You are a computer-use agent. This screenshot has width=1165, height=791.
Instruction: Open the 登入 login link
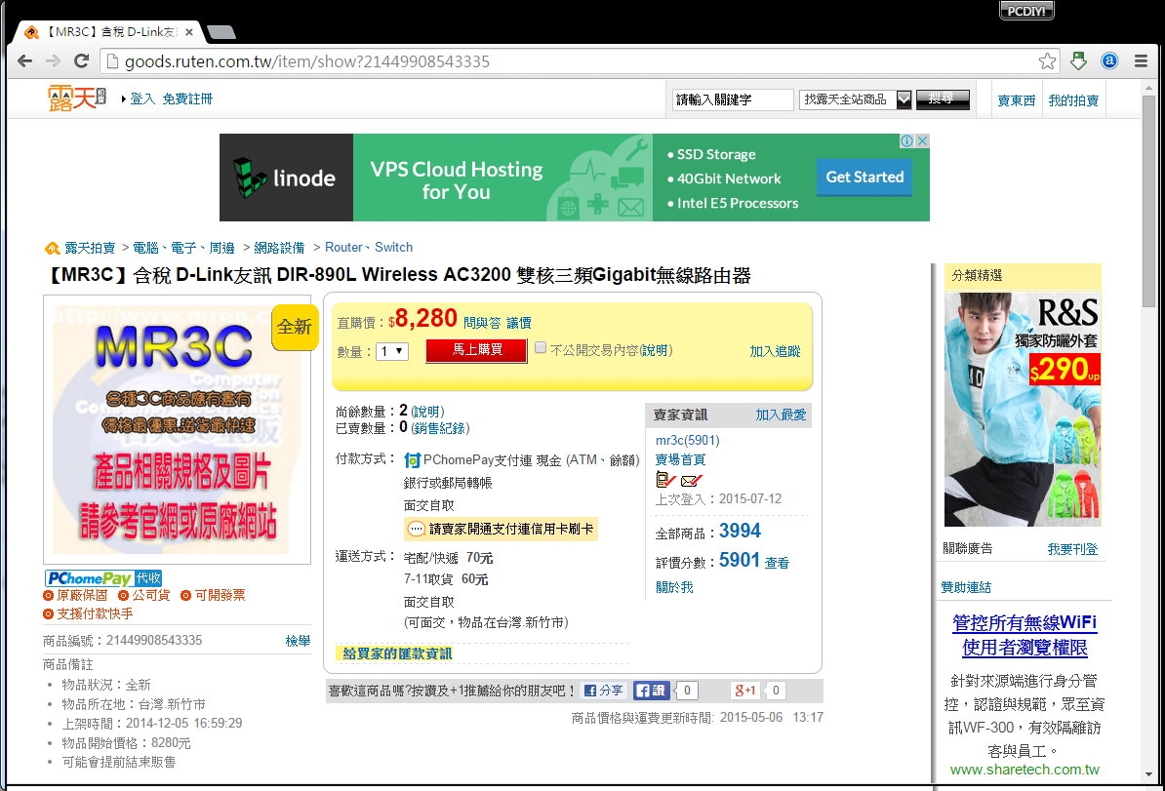click(142, 99)
